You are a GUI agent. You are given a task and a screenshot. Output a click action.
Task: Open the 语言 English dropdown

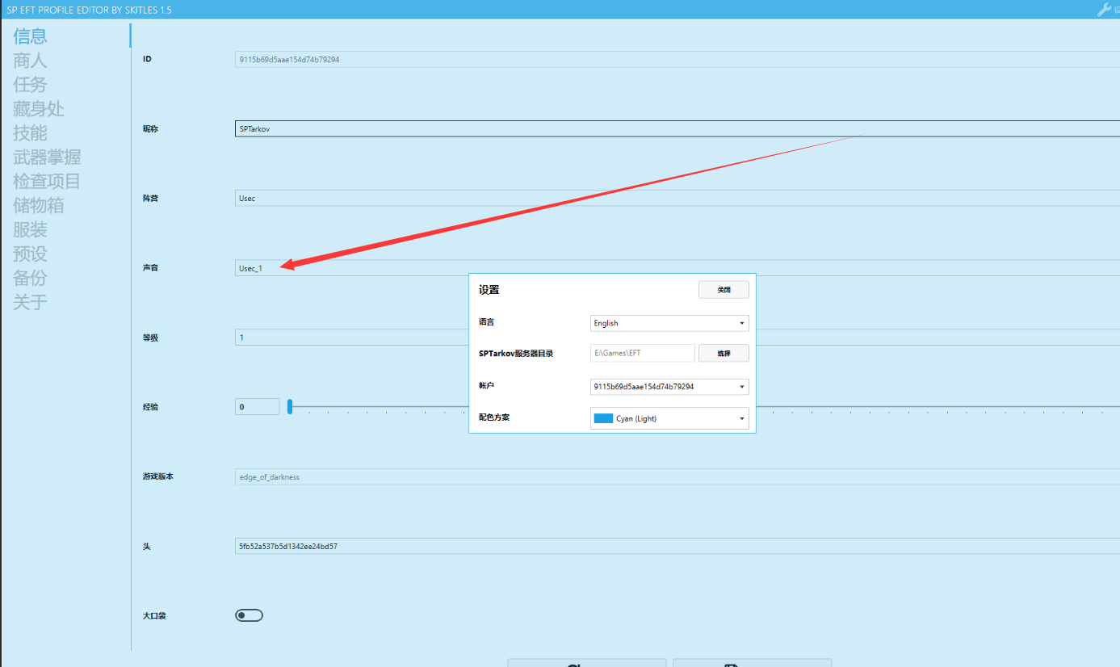(669, 323)
